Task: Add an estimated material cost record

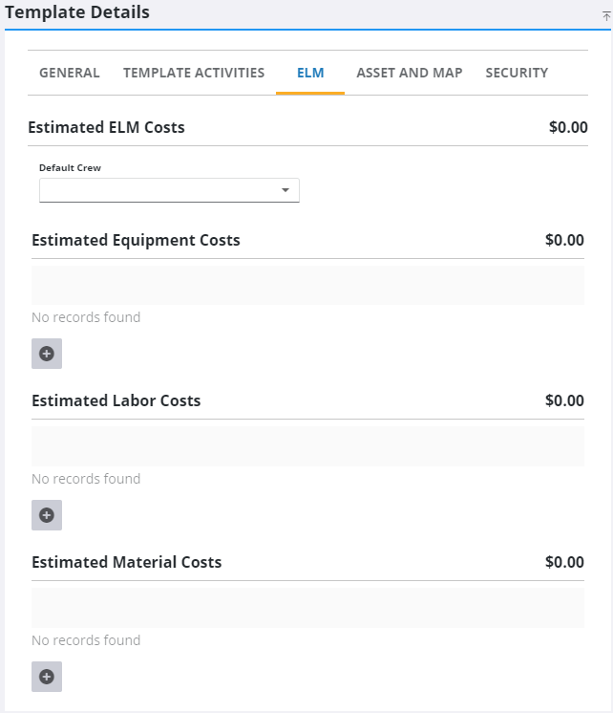Action: point(47,677)
